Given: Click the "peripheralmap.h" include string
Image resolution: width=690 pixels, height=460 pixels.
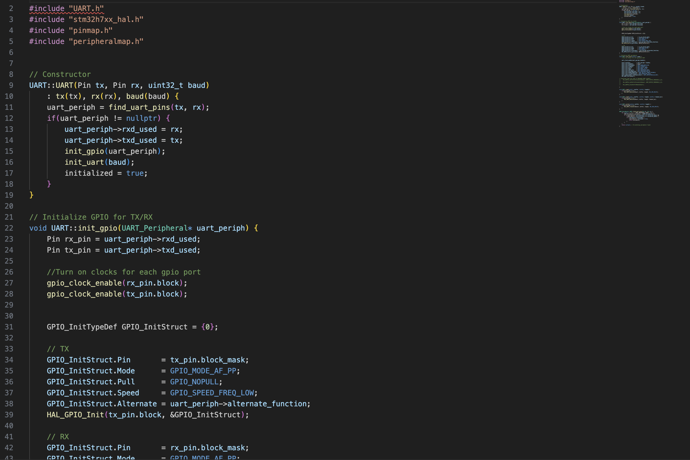Looking at the screenshot, I should coord(106,41).
